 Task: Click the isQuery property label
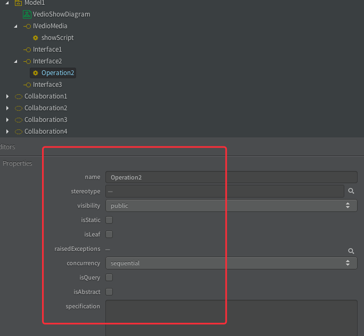89,278
